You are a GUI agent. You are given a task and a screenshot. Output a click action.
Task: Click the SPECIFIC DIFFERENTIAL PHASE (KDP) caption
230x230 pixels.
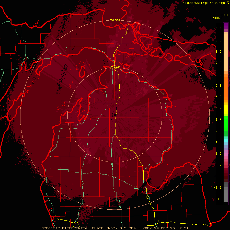click(x=80, y=228)
